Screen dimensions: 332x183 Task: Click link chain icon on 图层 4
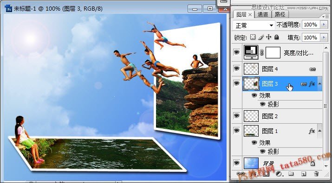312,69
